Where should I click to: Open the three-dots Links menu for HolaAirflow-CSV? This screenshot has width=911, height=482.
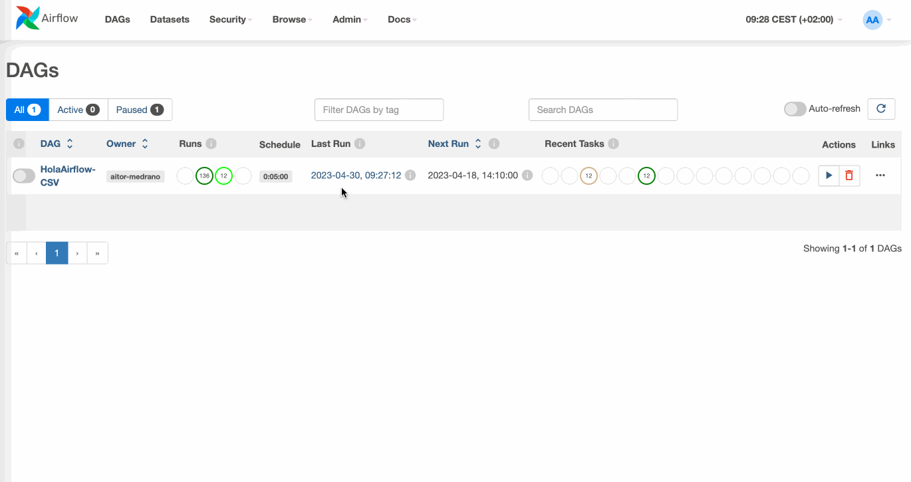coord(880,176)
